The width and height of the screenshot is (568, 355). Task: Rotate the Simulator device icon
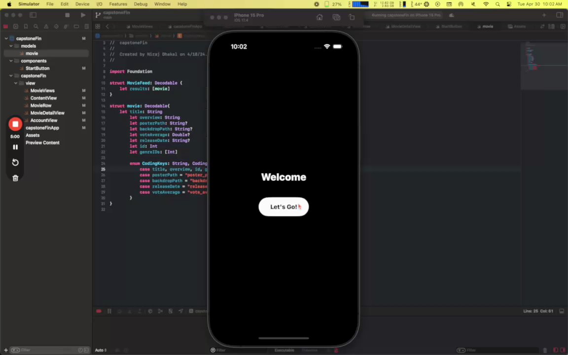coord(352,17)
